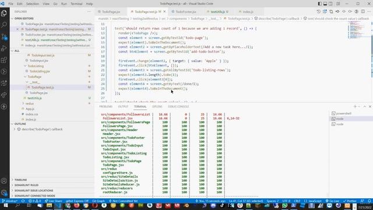The image size is (373, 210).
Task: Open the Thunder Client lightning icon
Action: 4,106
